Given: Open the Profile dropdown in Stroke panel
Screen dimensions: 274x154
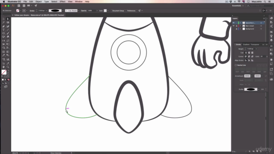Looking at the screenshot, I should pos(259,89).
